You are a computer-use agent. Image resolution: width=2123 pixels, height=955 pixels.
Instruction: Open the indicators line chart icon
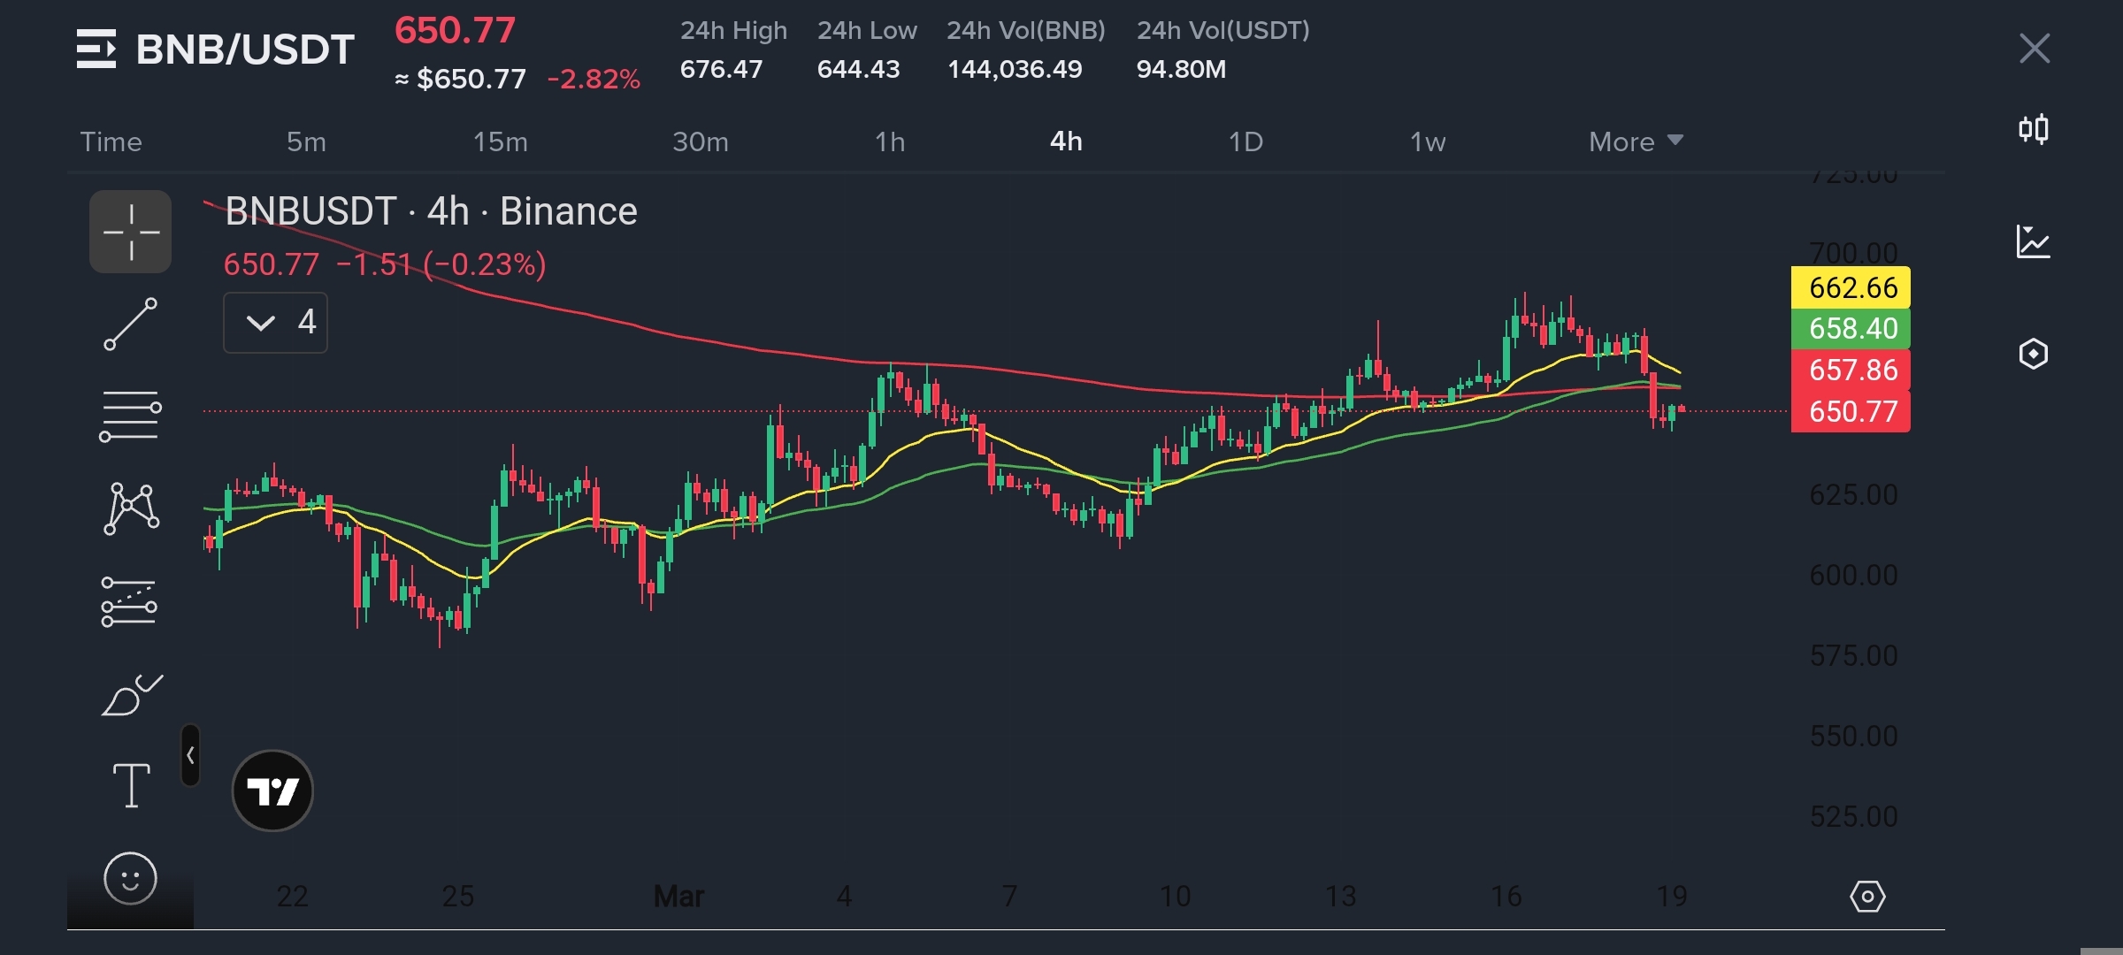tap(2033, 241)
